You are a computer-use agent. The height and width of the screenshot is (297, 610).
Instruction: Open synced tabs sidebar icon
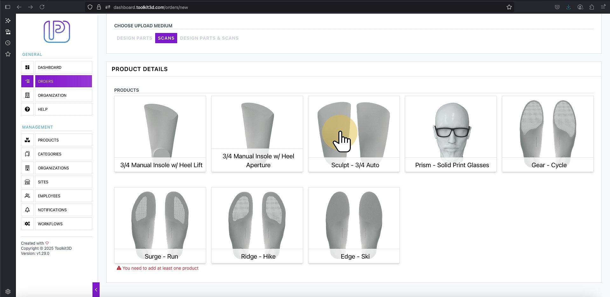(x=8, y=32)
